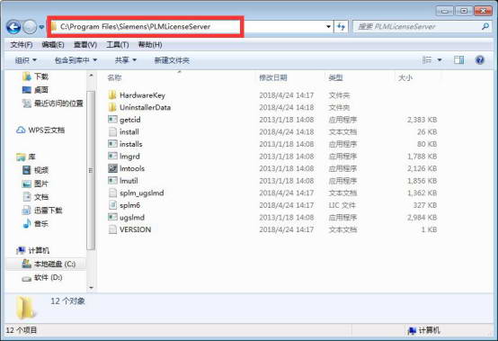
Task: Select the lmtools application icon
Action: pyautogui.click(x=112, y=168)
